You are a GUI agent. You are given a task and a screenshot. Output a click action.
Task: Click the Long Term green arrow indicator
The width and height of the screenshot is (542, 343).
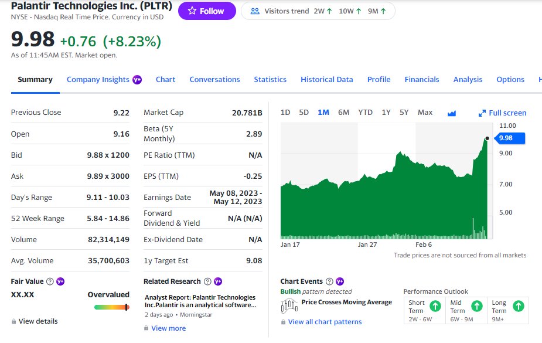click(x=518, y=306)
